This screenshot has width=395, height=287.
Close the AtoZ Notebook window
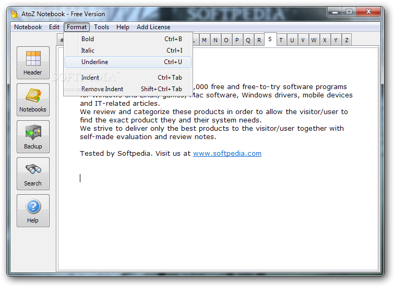click(x=368, y=12)
